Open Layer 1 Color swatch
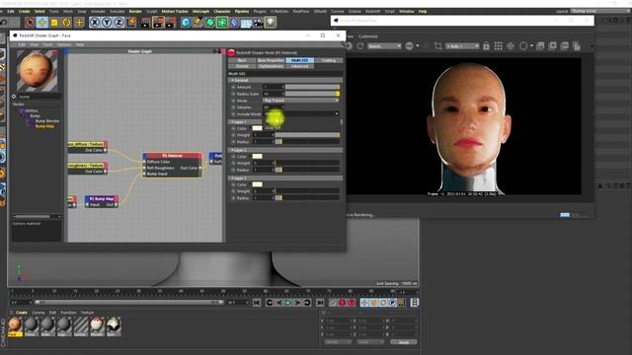The height and width of the screenshot is (355, 632). pyautogui.click(x=257, y=128)
